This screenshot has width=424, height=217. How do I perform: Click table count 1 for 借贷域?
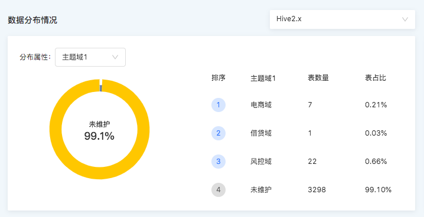pyautogui.click(x=309, y=133)
